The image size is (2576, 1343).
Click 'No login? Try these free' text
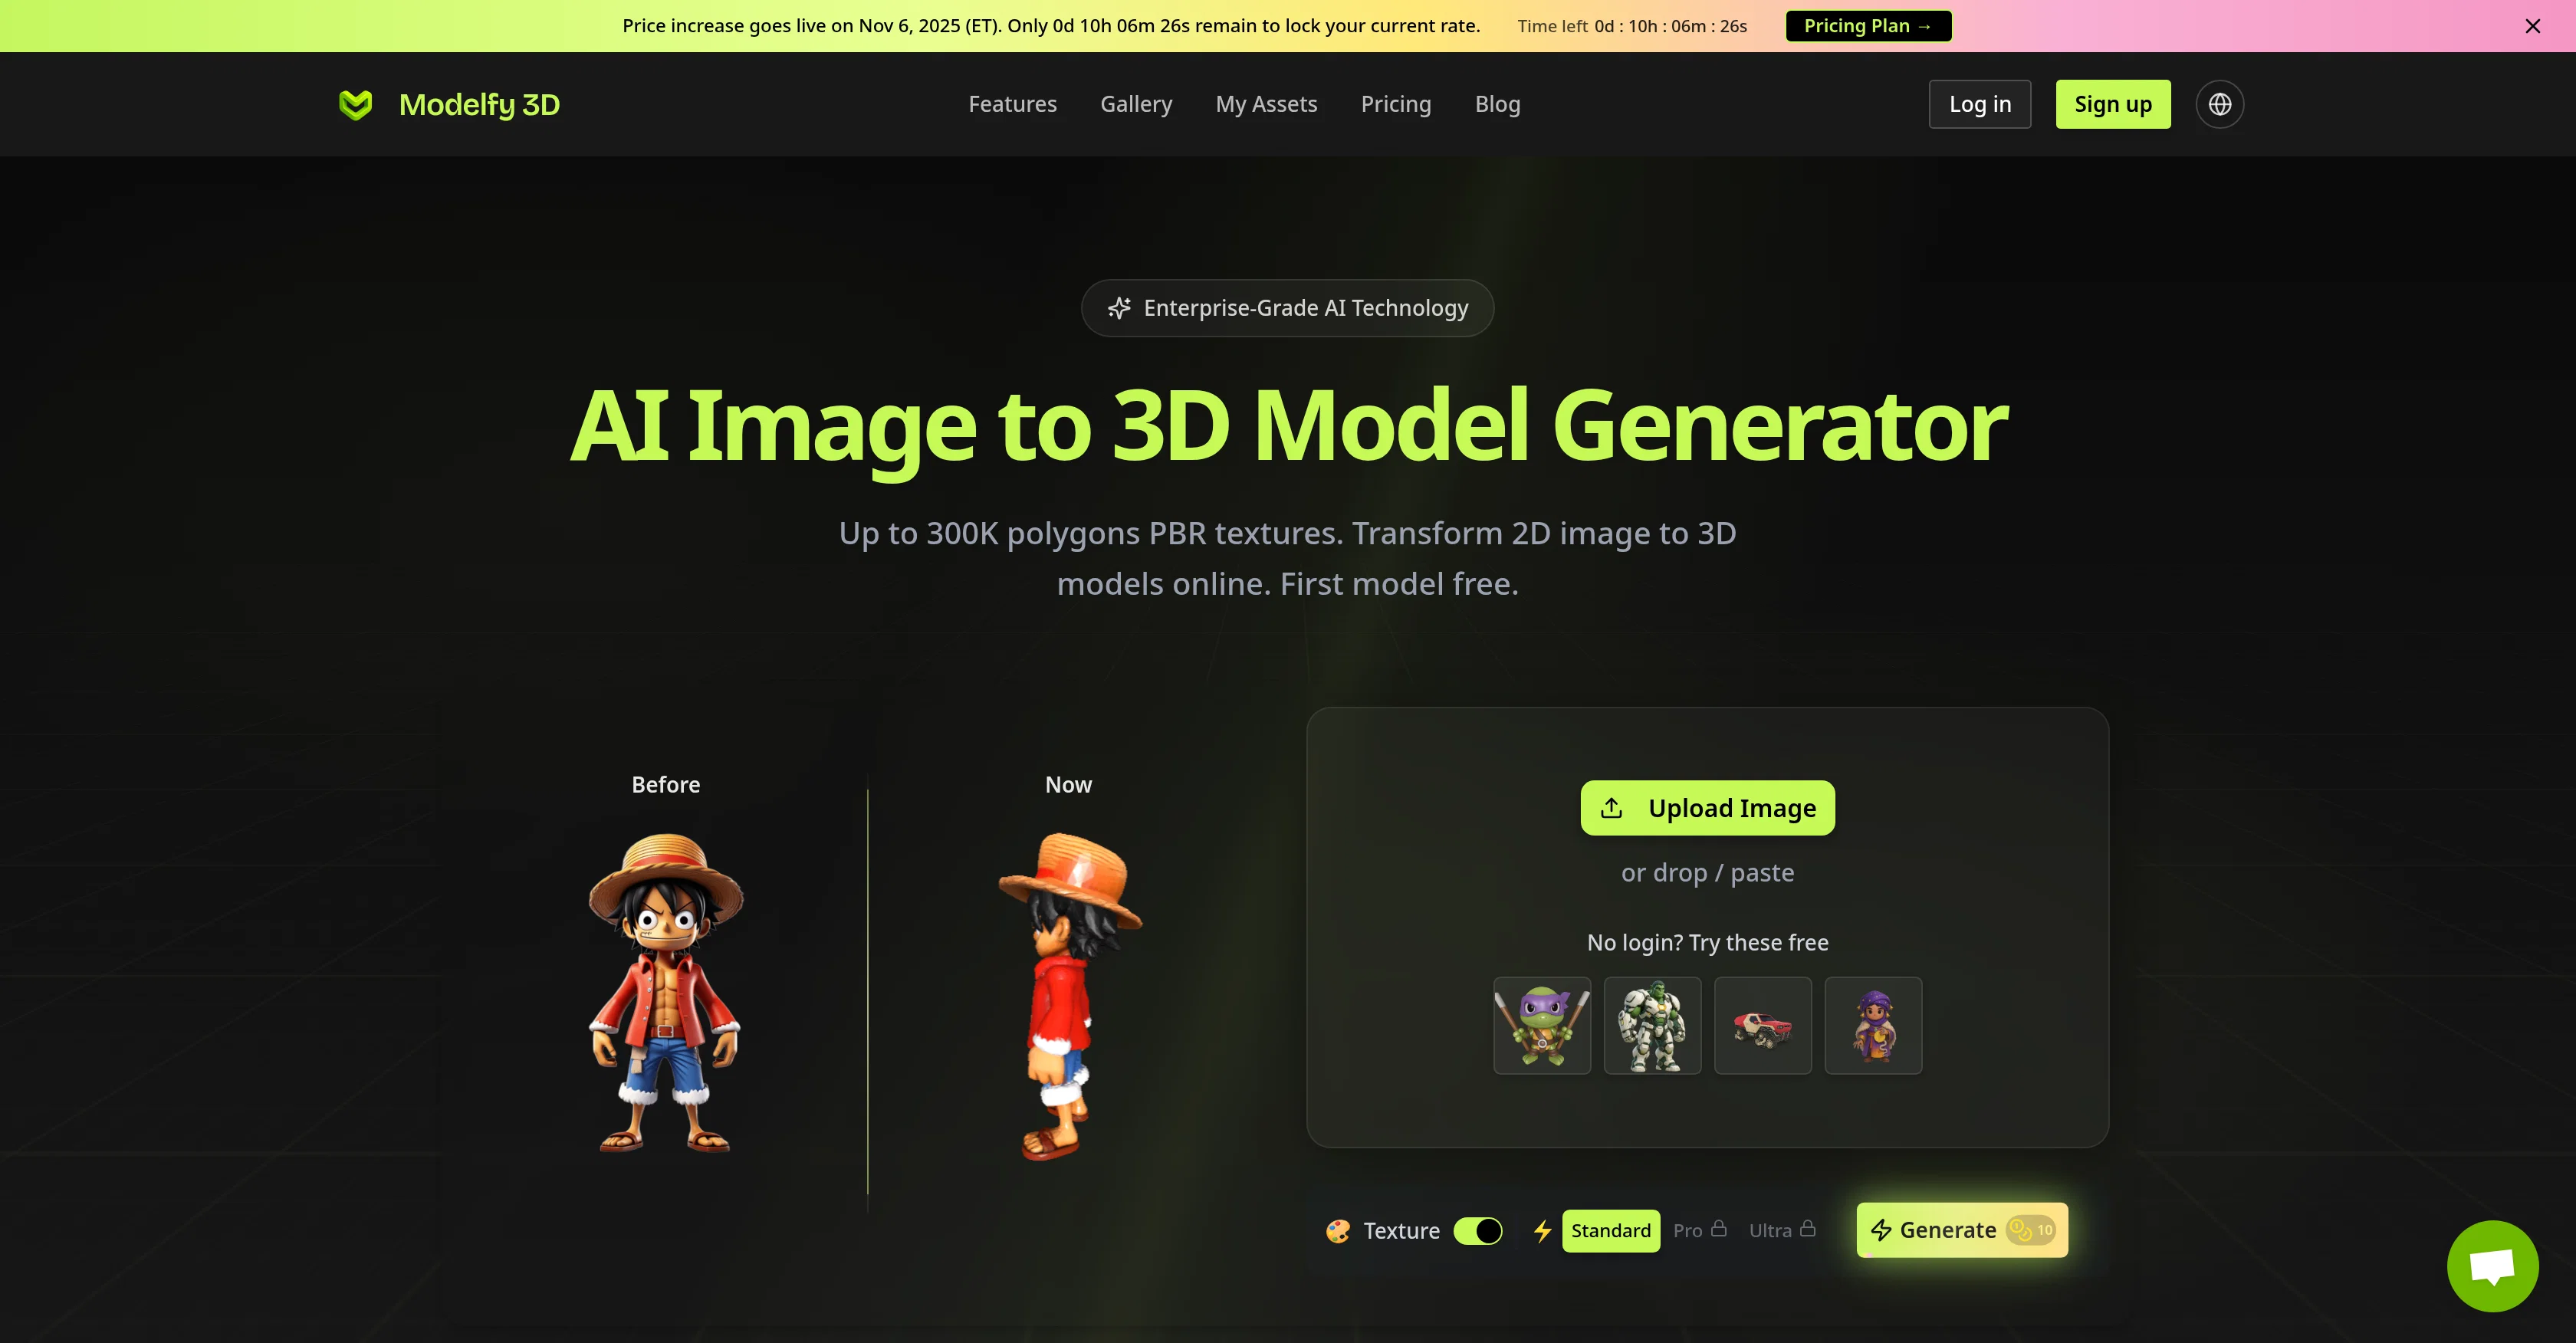coord(1707,943)
